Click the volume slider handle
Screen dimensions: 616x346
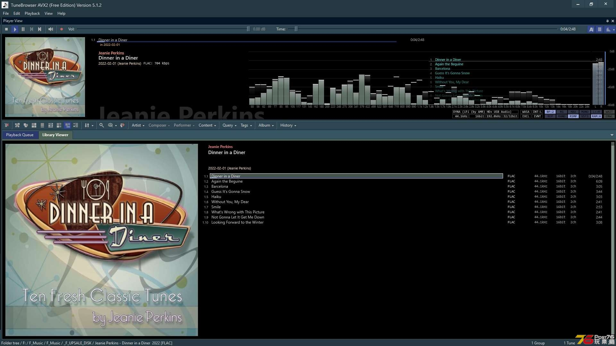click(248, 29)
